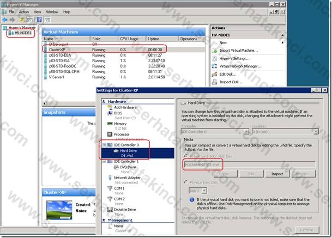Open the Controller dropdown
The height and width of the screenshot is (238, 332).
pyautogui.click(x=246, y=132)
